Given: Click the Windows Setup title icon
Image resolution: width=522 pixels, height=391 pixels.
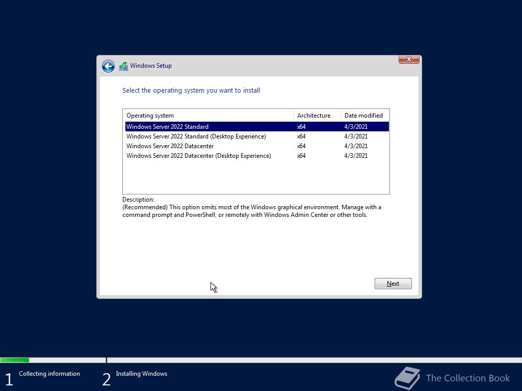Looking at the screenshot, I should coord(123,66).
